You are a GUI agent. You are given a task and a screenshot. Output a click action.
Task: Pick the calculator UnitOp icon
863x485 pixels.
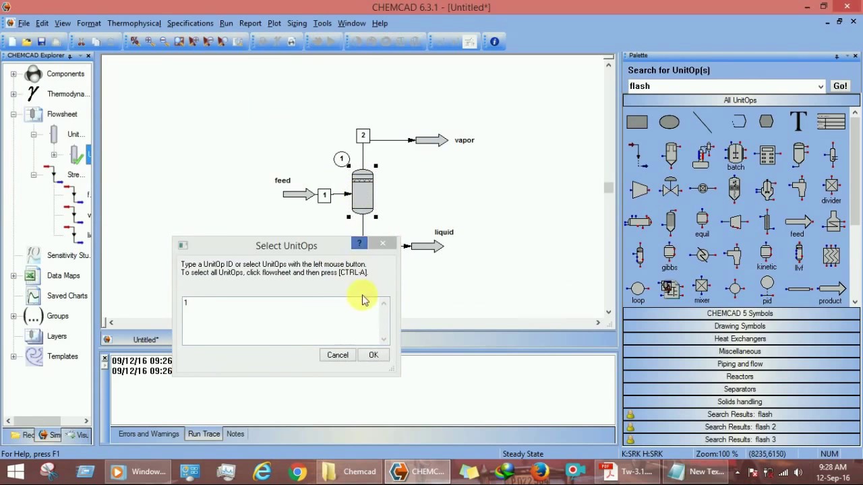point(767,155)
